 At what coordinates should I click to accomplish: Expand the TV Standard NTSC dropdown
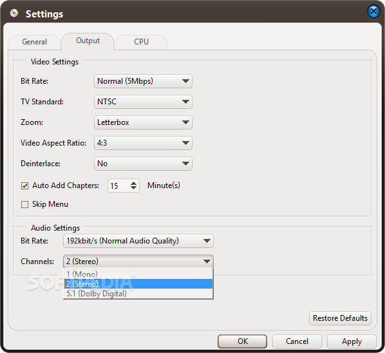(143, 102)
